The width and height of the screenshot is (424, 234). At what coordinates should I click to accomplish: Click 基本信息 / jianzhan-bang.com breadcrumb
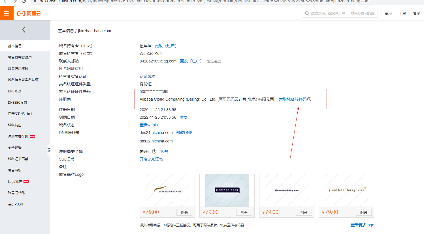[84, 31]
